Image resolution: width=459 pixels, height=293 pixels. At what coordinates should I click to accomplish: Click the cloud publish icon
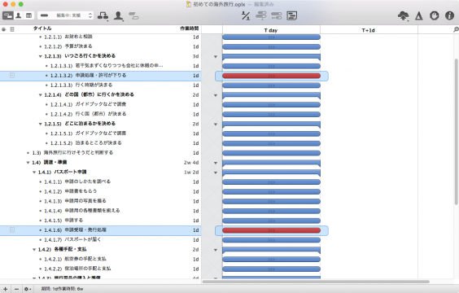coord(404,15)
